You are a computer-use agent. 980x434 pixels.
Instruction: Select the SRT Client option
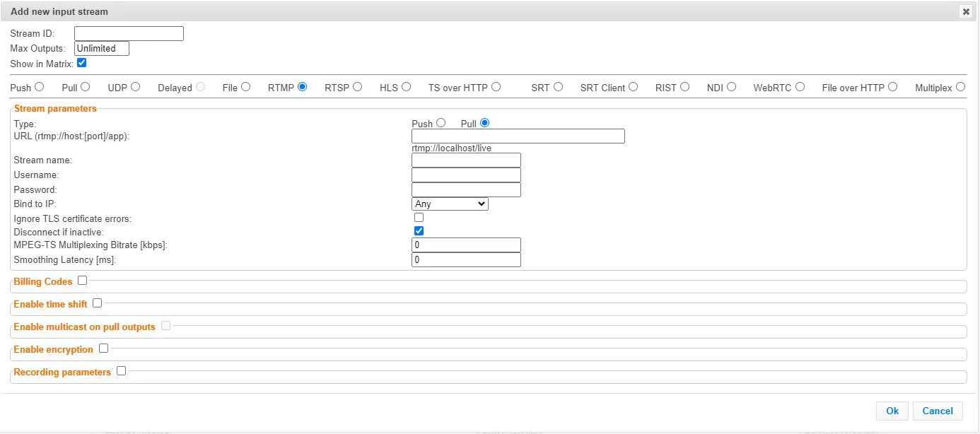pyautogui.click(x=633, y=87)
